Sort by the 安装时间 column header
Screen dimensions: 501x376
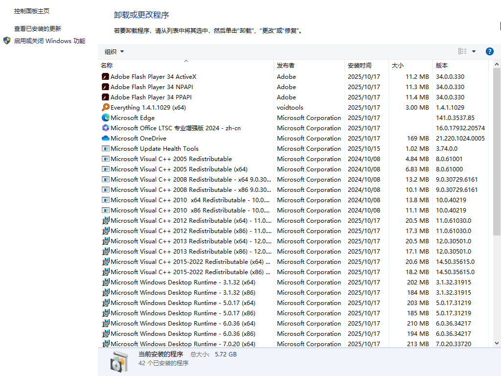tap(360, 65)
